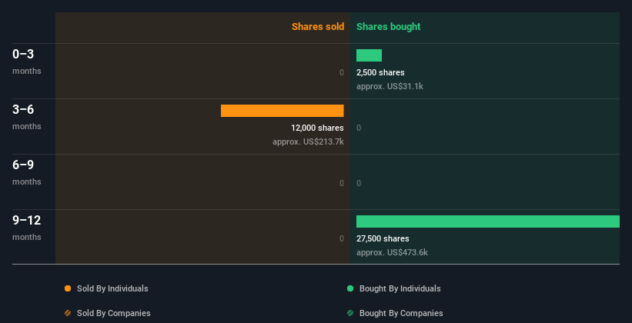This screenshot has height=323, width=632.
Task: Toggle the Bought By Companies legend label
Action: [401, 313]
